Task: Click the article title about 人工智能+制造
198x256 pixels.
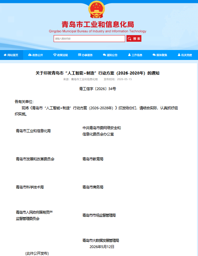Action: point(97,73)
